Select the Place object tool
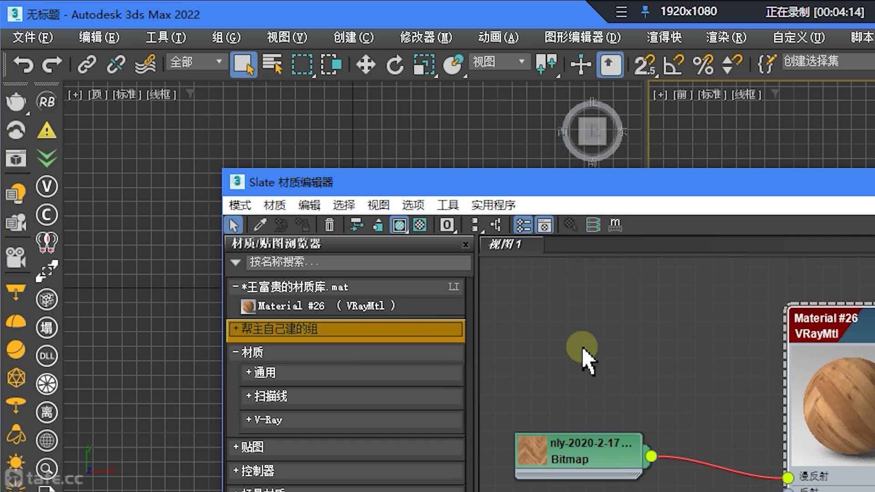The image size is (875, 492). [453, 64]
